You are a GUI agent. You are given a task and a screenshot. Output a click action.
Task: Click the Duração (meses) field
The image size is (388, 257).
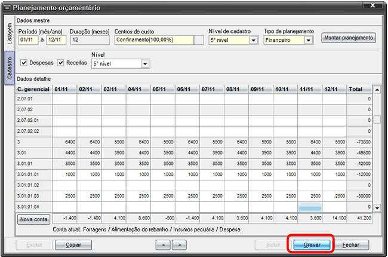tap(90, 40)
